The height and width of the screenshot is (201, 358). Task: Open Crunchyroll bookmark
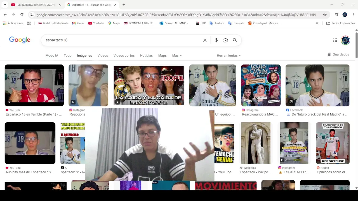(264, 23)
